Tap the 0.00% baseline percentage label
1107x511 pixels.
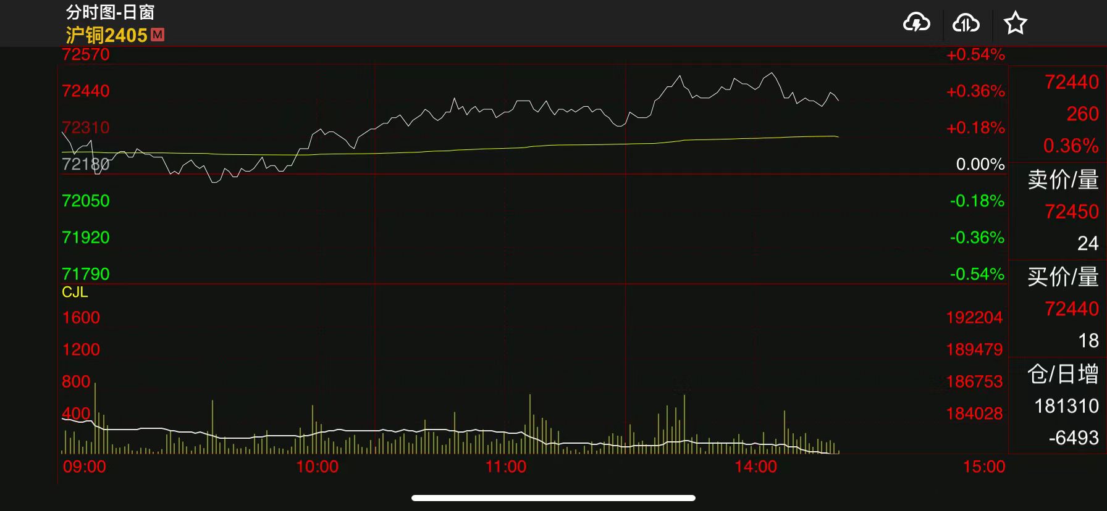[x=980, y=164]
